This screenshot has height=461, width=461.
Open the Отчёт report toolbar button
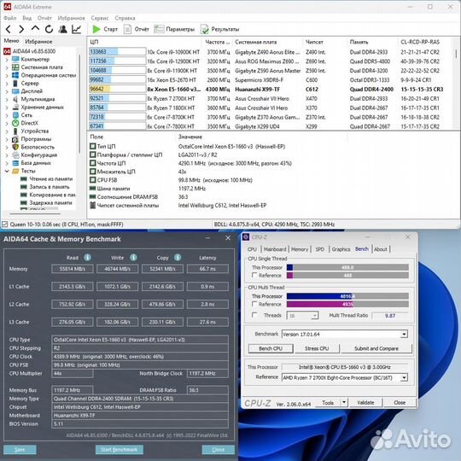coord(137,29)
